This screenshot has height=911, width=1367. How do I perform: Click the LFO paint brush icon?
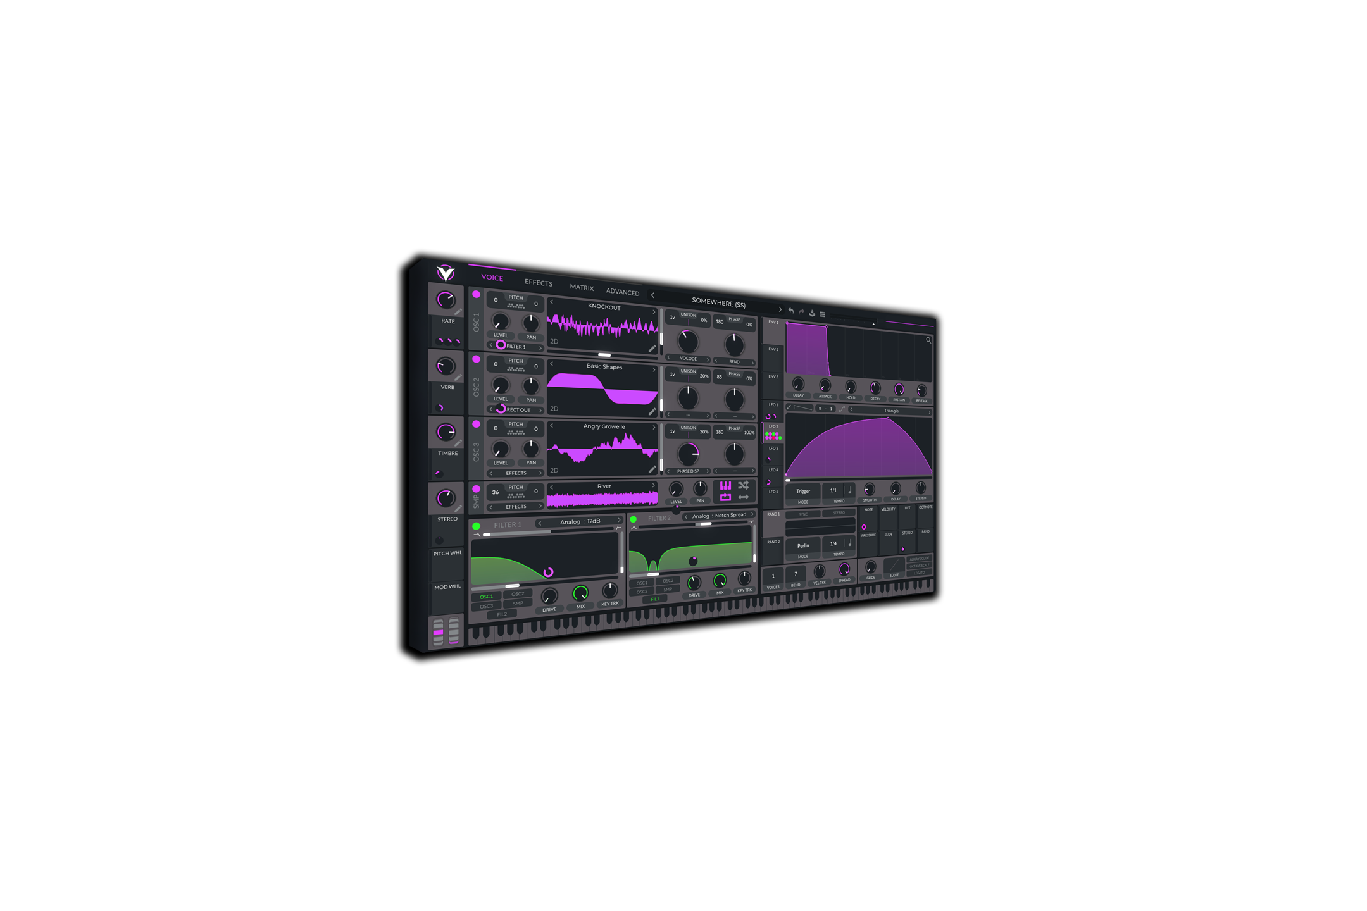click(x=789, y=407)
